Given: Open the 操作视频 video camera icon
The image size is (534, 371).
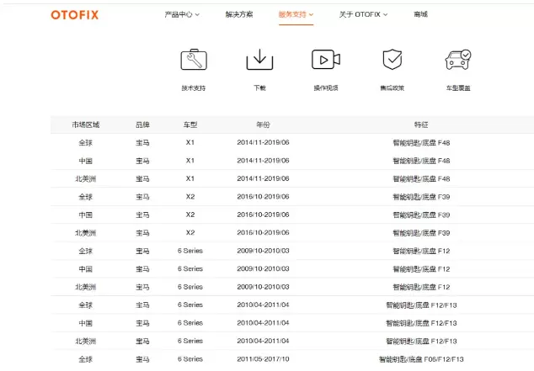Looking at the screenshot, I should 326,60.
